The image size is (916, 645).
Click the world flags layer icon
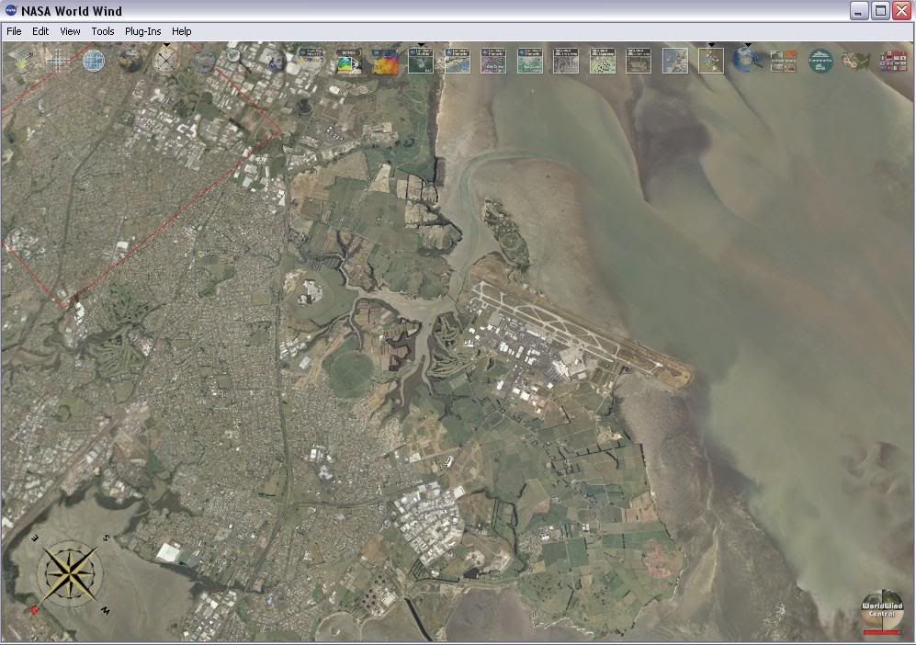[x=892, y=61]
